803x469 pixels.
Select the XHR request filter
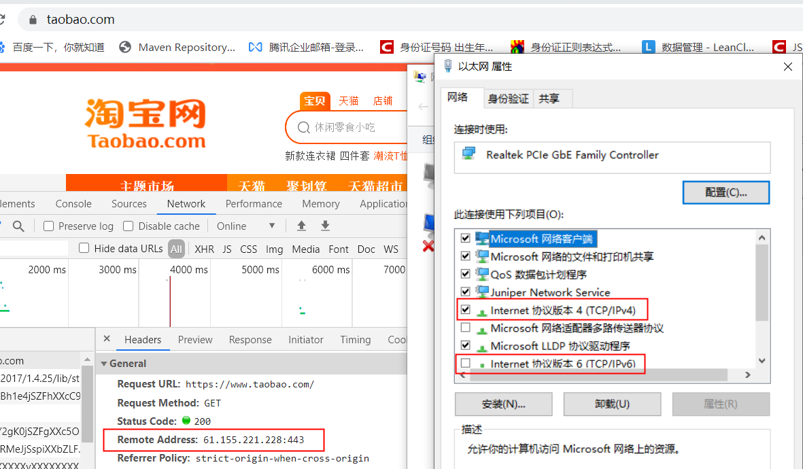pos(203,249)
